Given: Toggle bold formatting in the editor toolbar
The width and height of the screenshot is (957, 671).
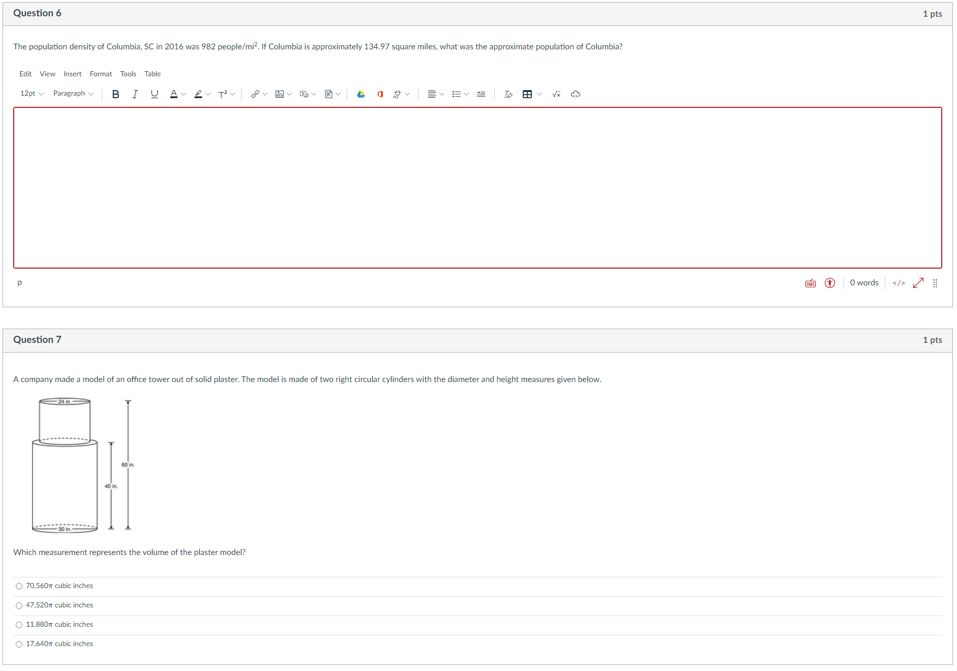Looking at the screenshot, I should click(116, 94).
